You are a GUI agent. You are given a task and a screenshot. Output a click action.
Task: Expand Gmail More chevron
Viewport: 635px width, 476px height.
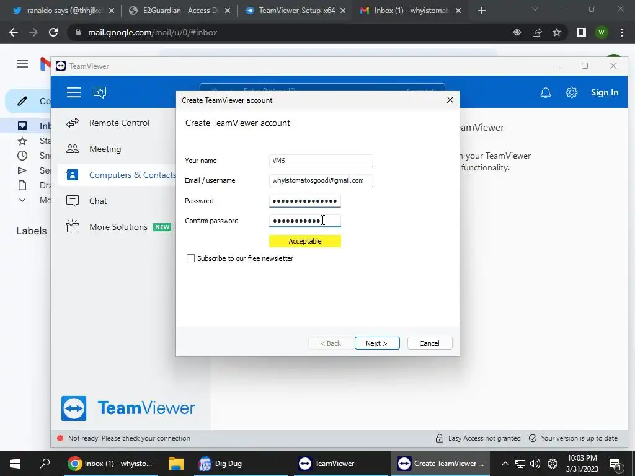coord(22,200)
